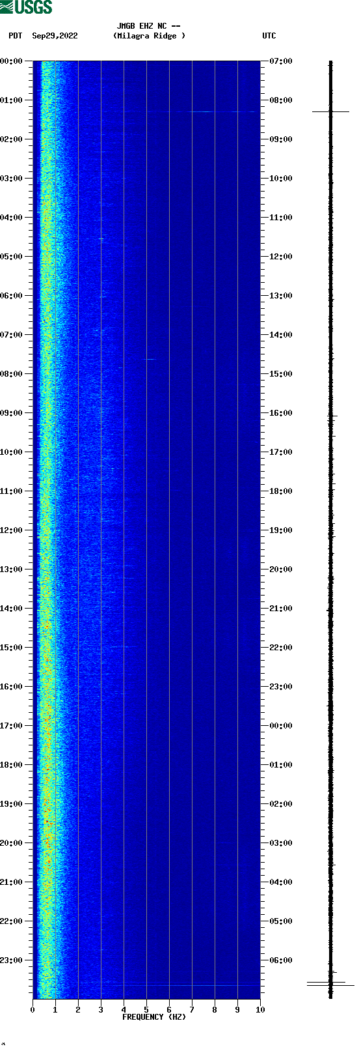Click the station title JMGB EHZ NC --
This screenshot has width=359, height=1051.
[148, 26]
